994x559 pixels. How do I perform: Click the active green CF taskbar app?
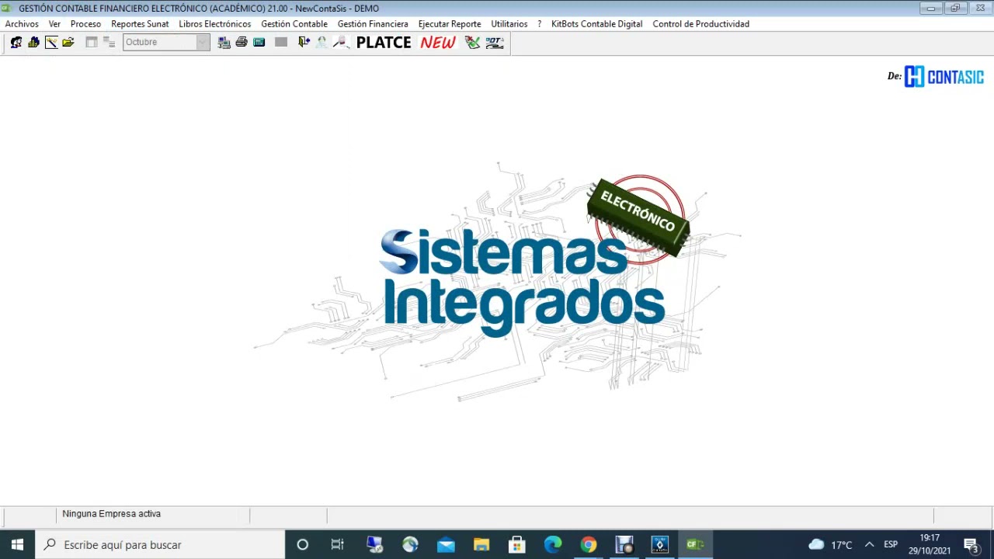(x=695, y=544)
